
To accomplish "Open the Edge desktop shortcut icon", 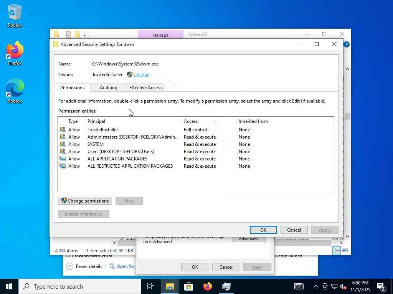I will tap(15, 88).
